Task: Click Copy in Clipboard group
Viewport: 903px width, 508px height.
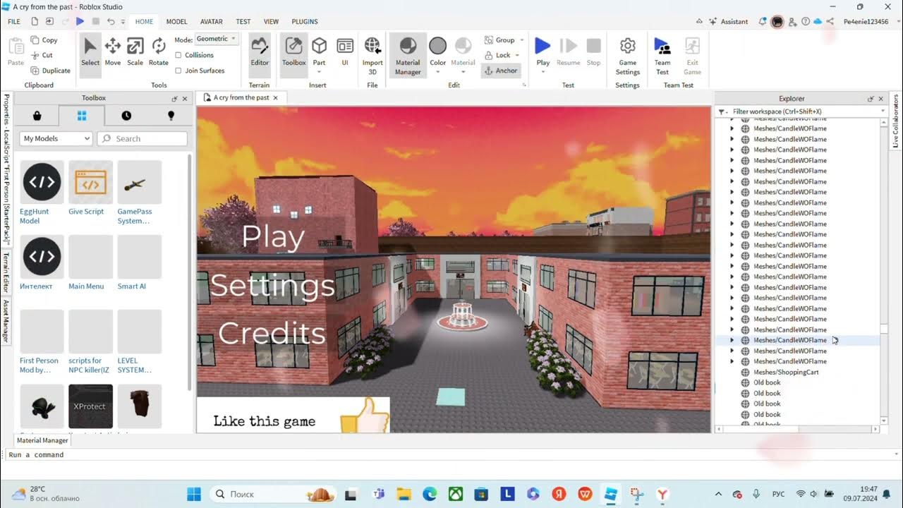Action: [x=44, y=40]
